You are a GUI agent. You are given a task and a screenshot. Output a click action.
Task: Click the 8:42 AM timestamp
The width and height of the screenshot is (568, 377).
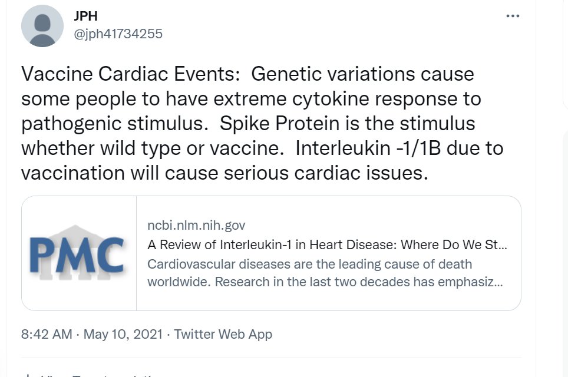(x=47, y=334)
